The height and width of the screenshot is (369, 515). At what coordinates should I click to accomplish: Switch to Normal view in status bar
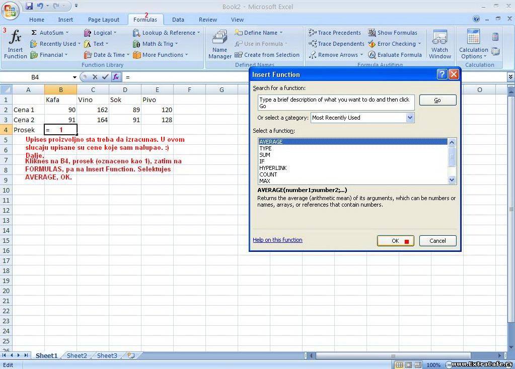point(399,365)
